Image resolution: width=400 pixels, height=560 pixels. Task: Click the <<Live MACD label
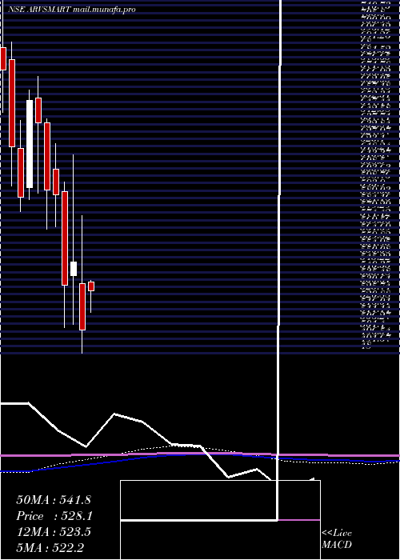(337, 539)
